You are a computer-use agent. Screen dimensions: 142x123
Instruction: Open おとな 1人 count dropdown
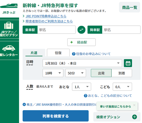pos(82,87)
